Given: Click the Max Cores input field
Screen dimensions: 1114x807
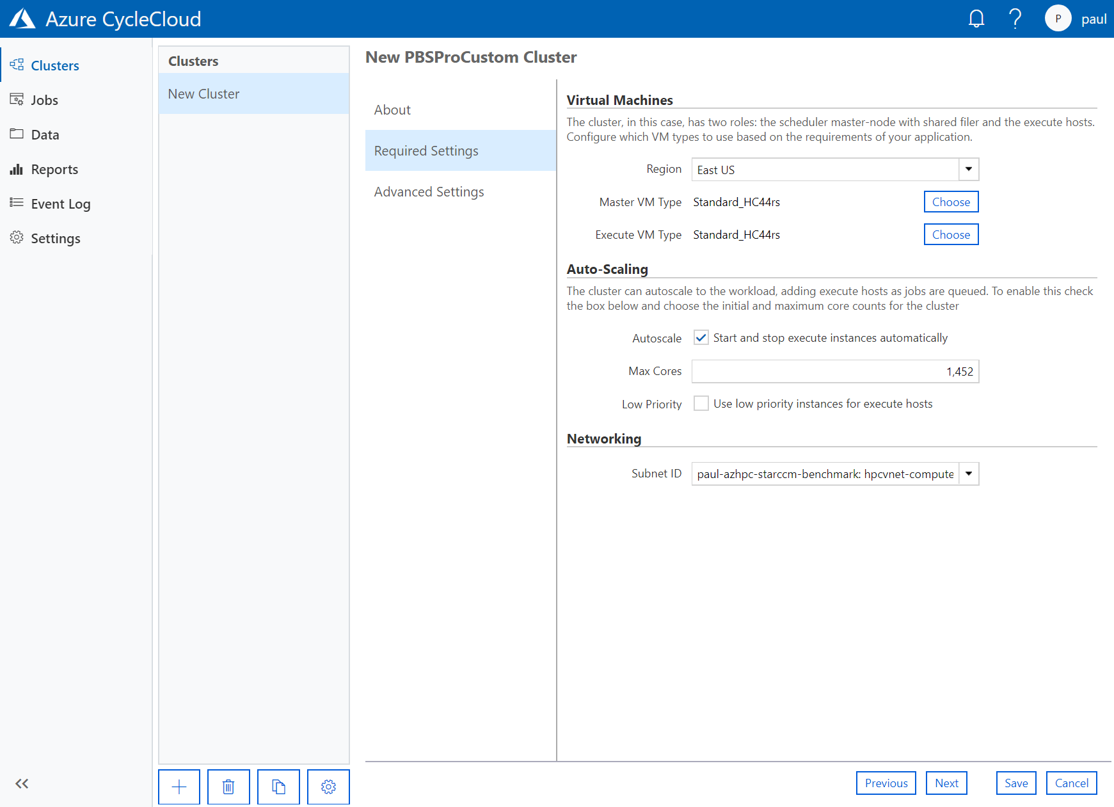Looking at the screenshot, I should (835, 371).
